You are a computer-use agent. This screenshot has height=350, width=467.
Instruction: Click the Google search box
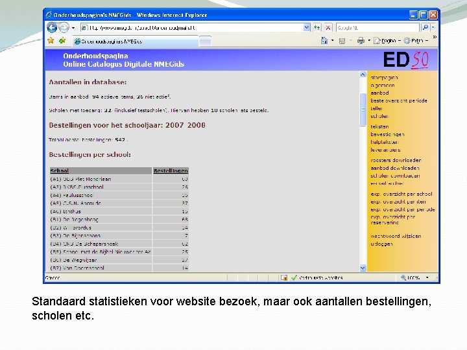(377, 28)
